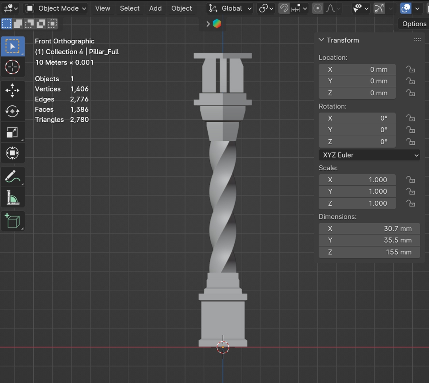Open the Object Mode dropdown

(x=56, y=8)
